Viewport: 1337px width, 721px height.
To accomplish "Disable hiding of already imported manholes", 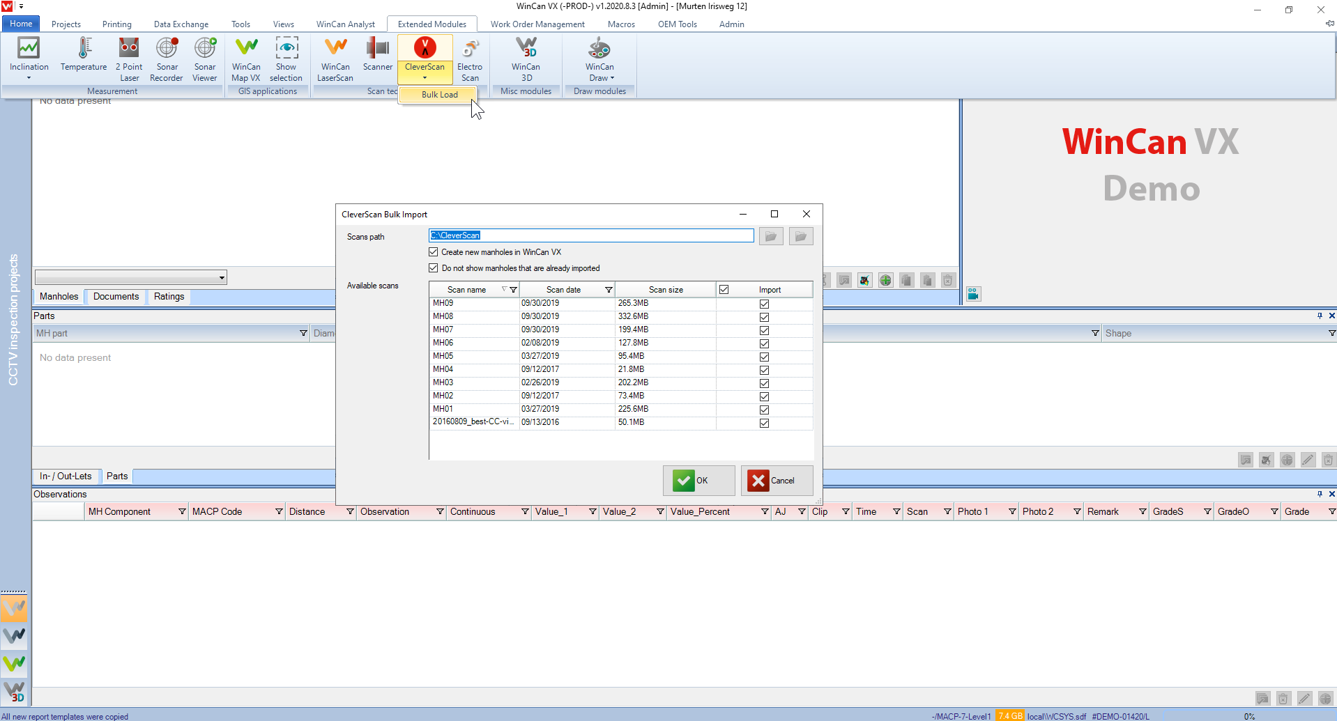I will click(x=433, y=268).
